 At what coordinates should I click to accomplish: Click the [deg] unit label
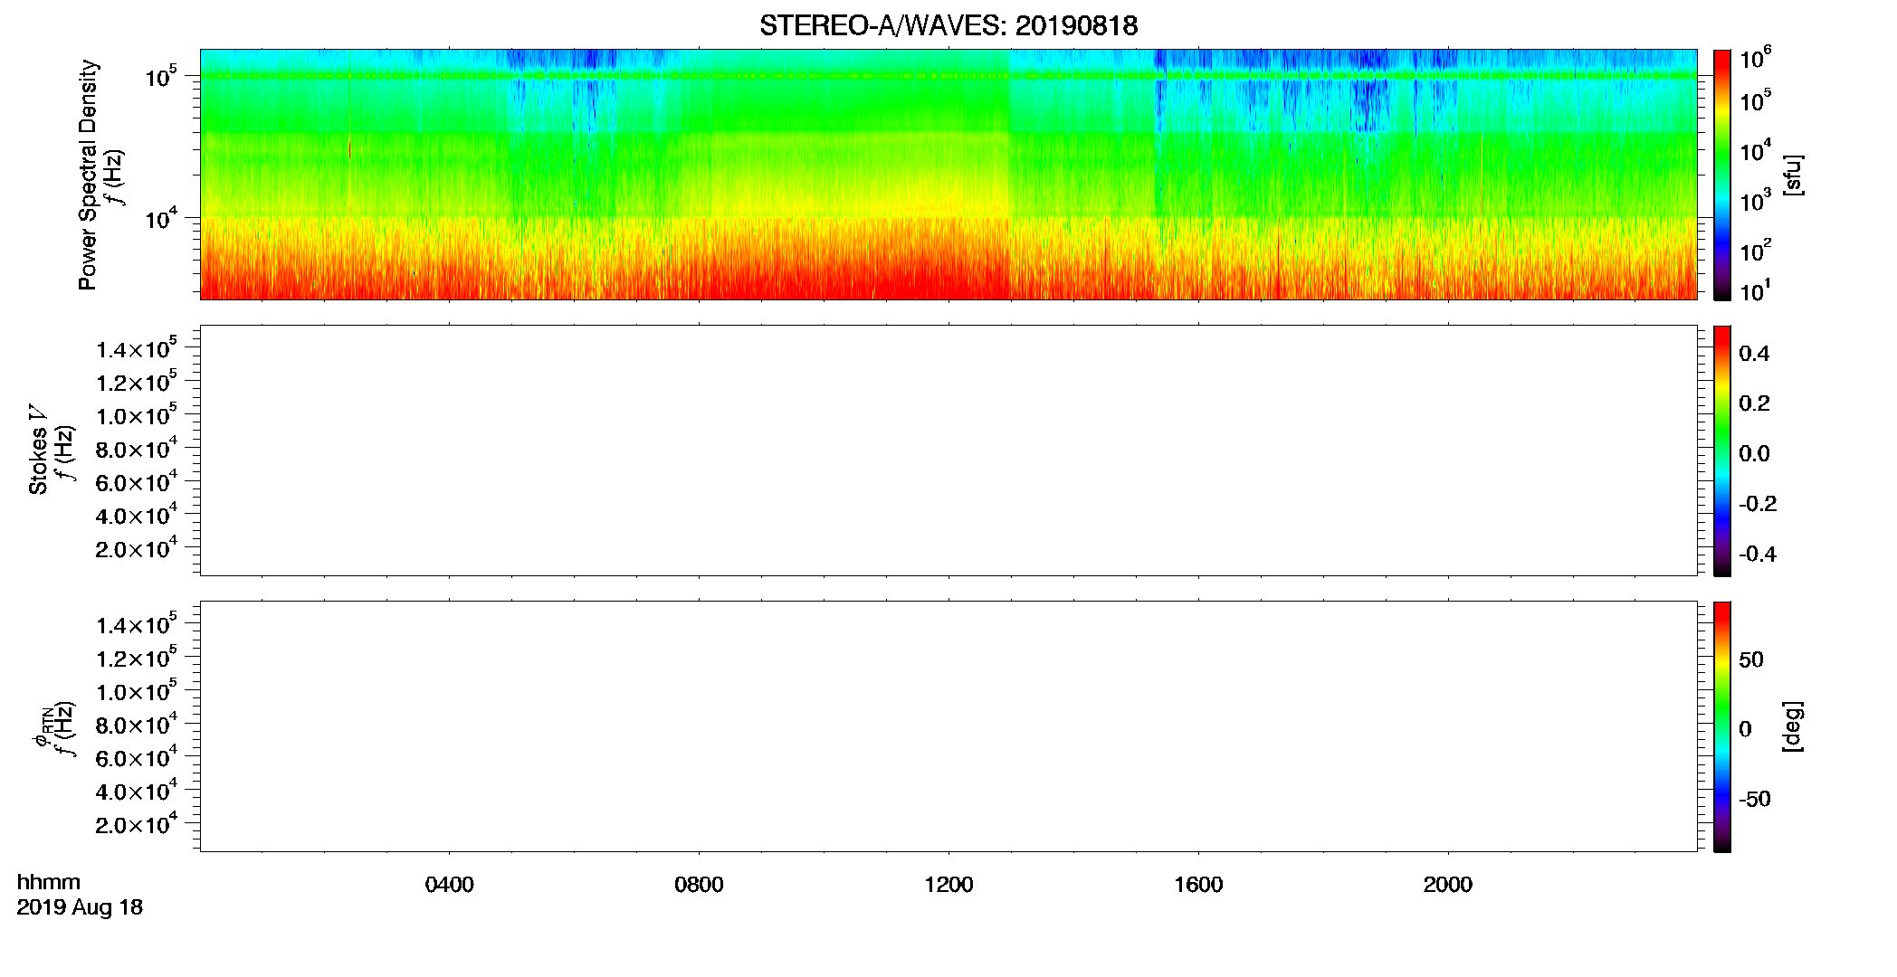point(1792,726)
